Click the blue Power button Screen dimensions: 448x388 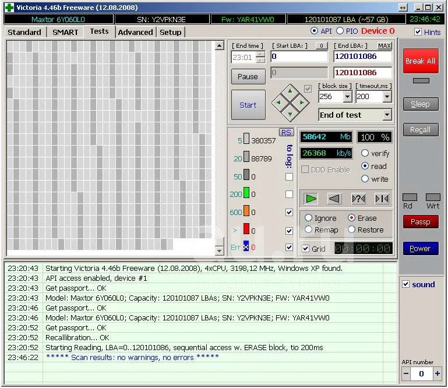coord(421,249)
